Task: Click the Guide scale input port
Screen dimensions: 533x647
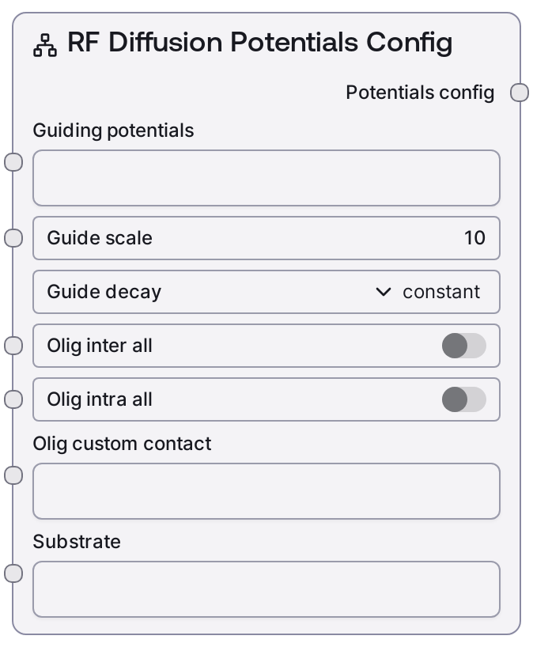Action: tap(13, 238)
